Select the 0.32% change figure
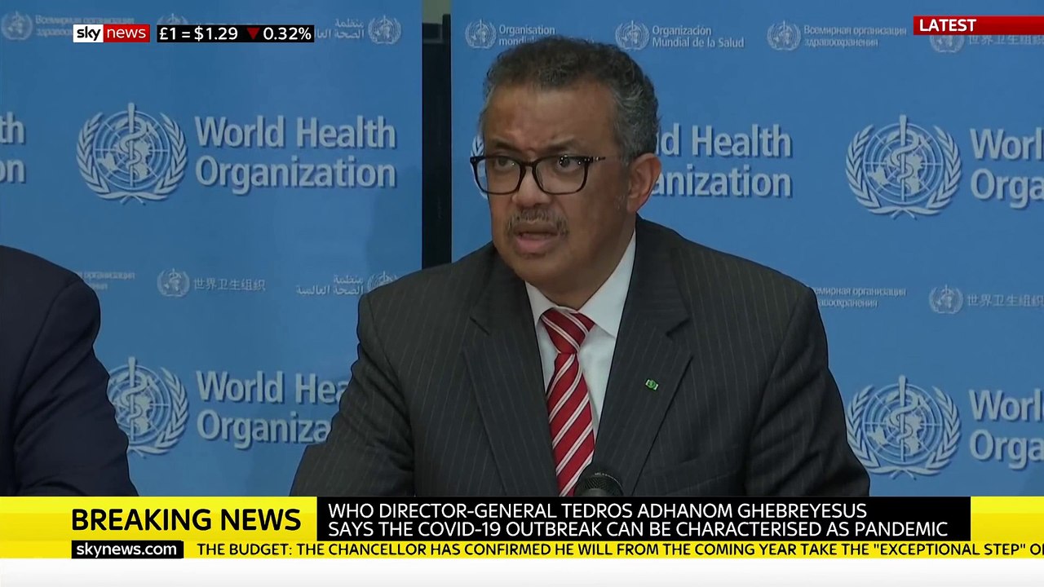 [x=287, y=33]
